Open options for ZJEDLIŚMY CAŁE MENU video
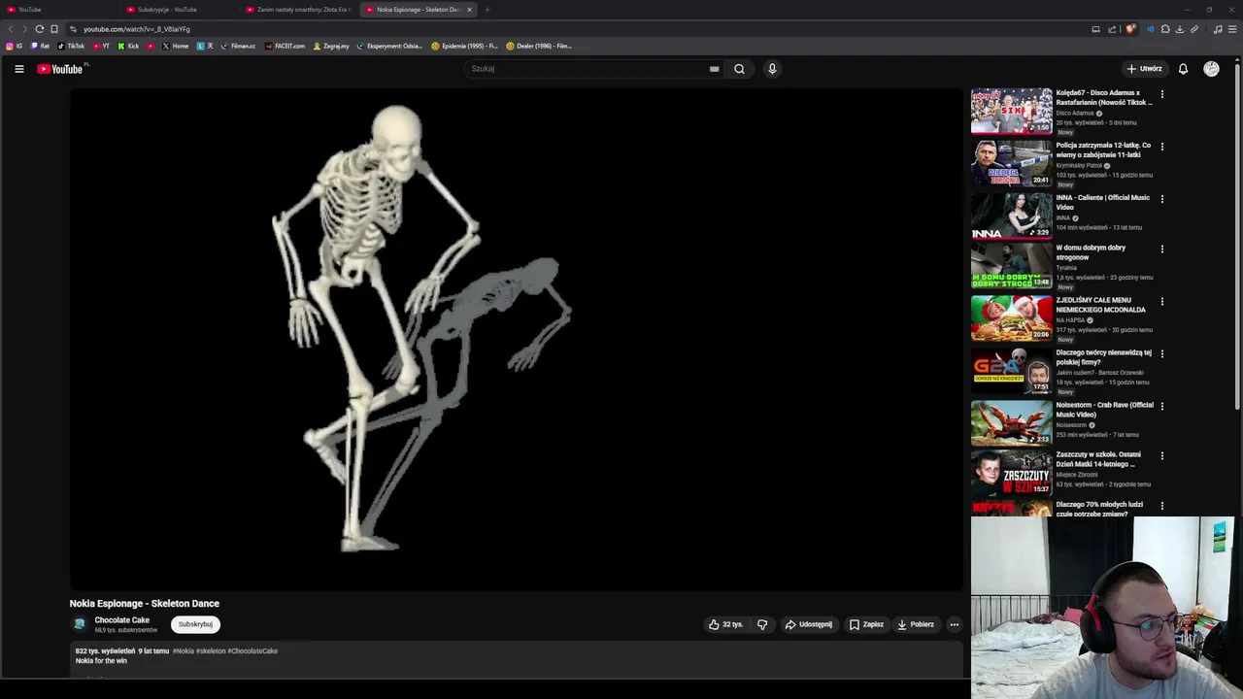 pyautogui.click(x=1162, y=301)
